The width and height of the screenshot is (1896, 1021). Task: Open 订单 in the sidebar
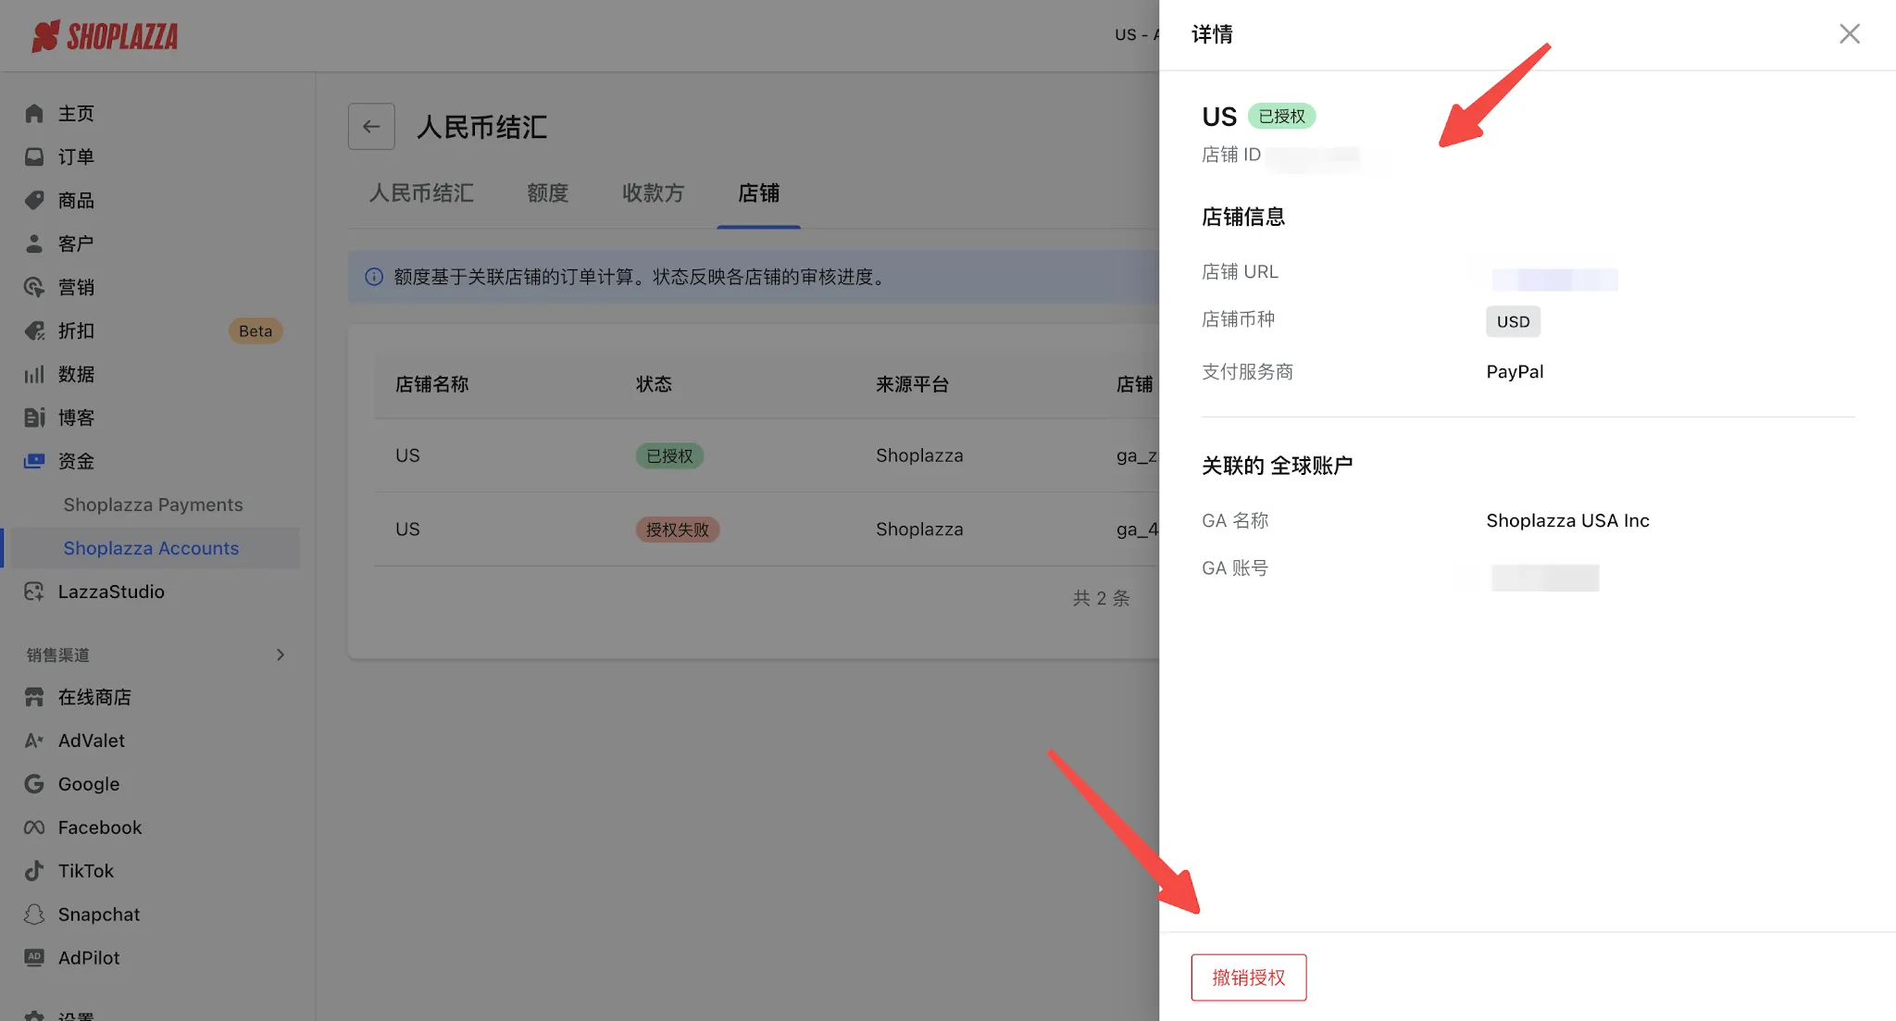pyautogui.click(x=76, y=156)
